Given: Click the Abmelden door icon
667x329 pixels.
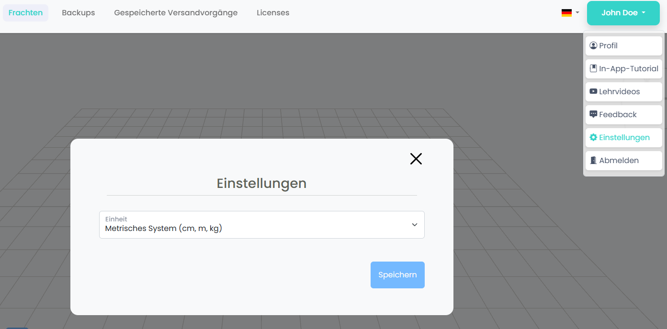Looking at the screenshot, I should (x=593, y=161).
